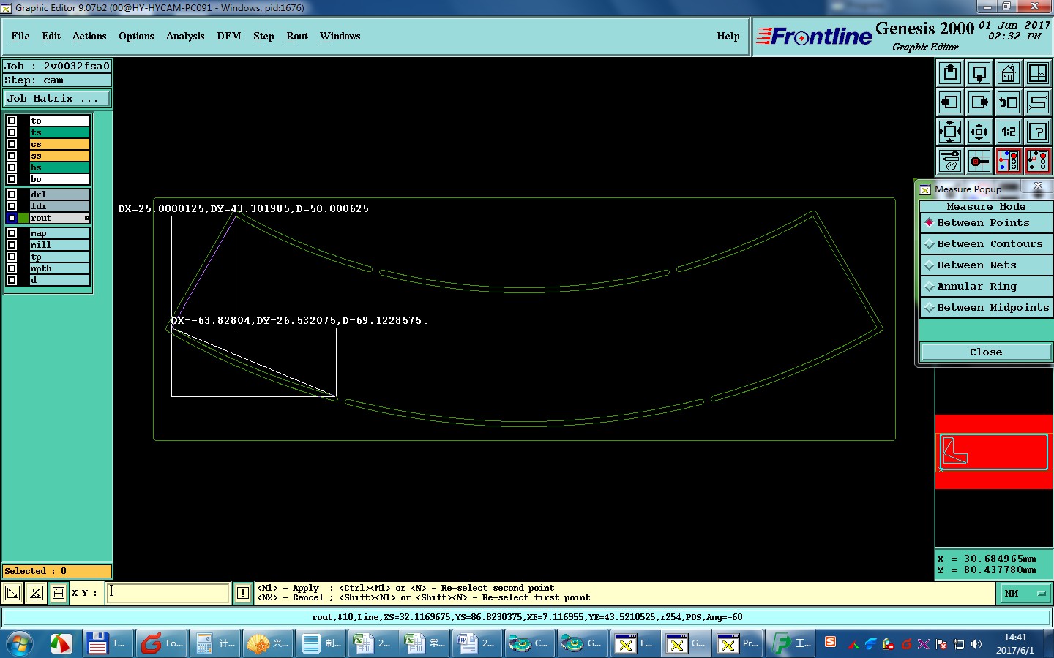The image size is (1054, 658).
Task: Select Between Nets measure mode
Action: tap(986, 265)
